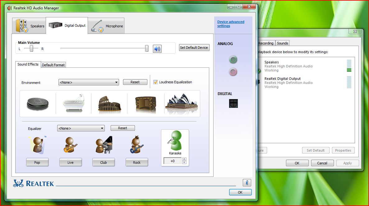Select the wooden room environment icon
The height and width of the screenshot is (206, 369).
145,104
